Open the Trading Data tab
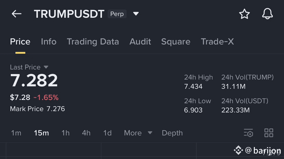 point(93,42)
